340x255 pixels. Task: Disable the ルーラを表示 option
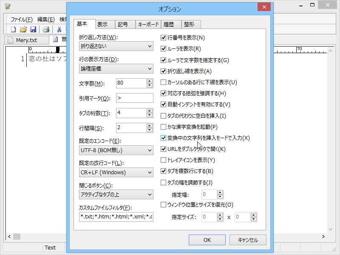[163, 48]
